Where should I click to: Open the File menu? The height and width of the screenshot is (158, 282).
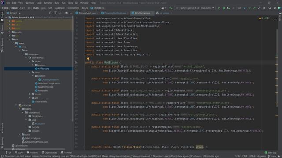tap(8, 3)
